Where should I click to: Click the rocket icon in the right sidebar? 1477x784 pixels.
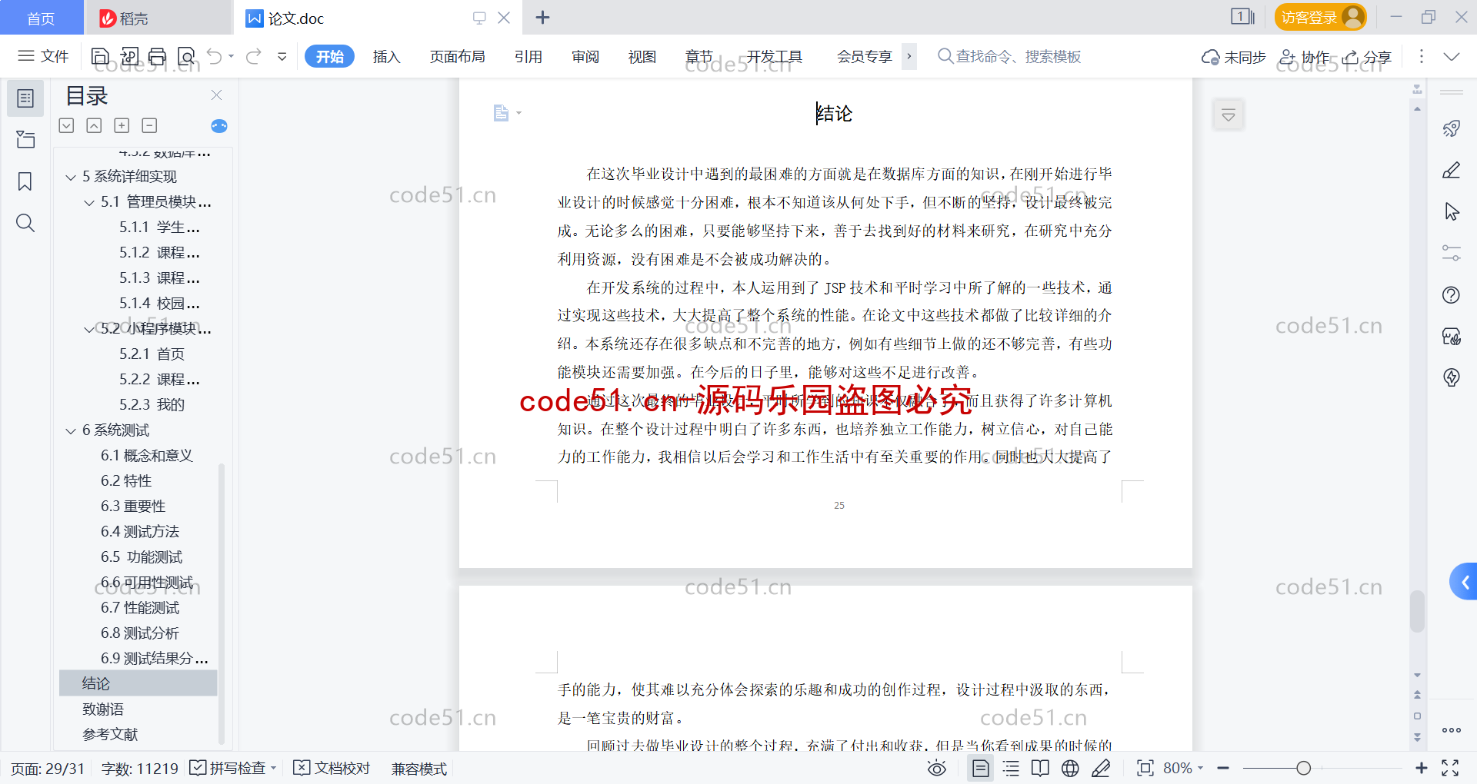pos(1452,128)
